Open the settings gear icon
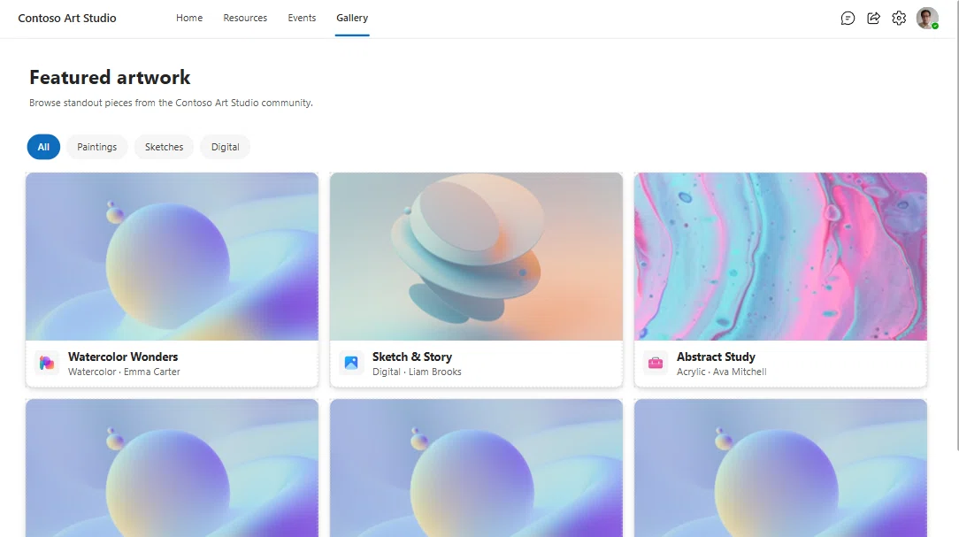This screenshot has width=959, height=537. (x=899, y=19)
